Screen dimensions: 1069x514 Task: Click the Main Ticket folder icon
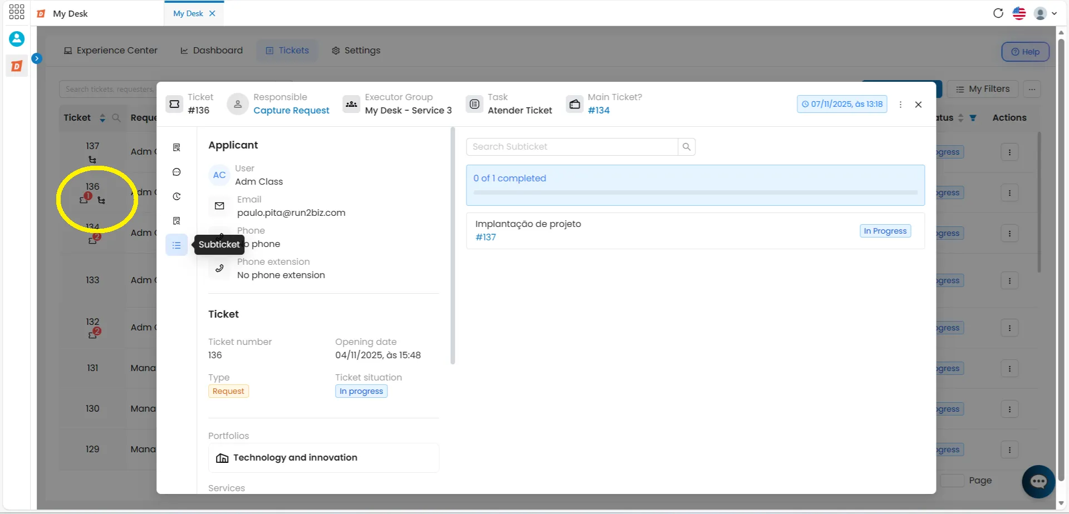575,104
